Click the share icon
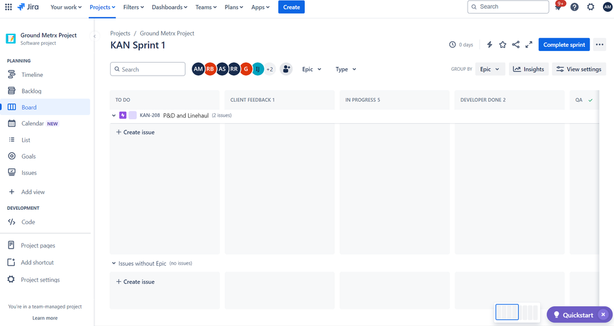The width and height of the screenshot is (614, 326). 516,45
